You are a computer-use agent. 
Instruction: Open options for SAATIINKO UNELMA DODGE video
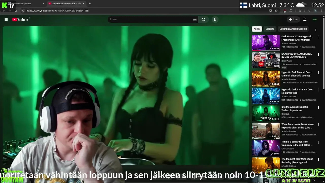pyautogui.click(x=318, y=54)
